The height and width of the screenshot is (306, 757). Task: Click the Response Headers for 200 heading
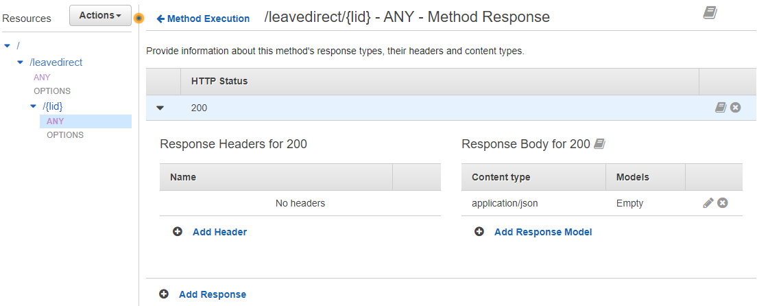click(233, 144)
